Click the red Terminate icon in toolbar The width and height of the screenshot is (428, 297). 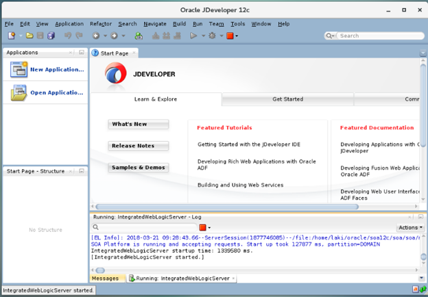click(230, 36)
